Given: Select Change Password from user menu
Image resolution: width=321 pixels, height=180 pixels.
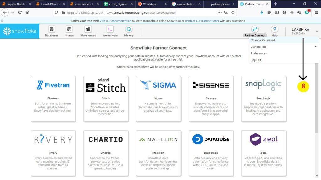Looking at the screenshot, I should click(x=263, y=40).
